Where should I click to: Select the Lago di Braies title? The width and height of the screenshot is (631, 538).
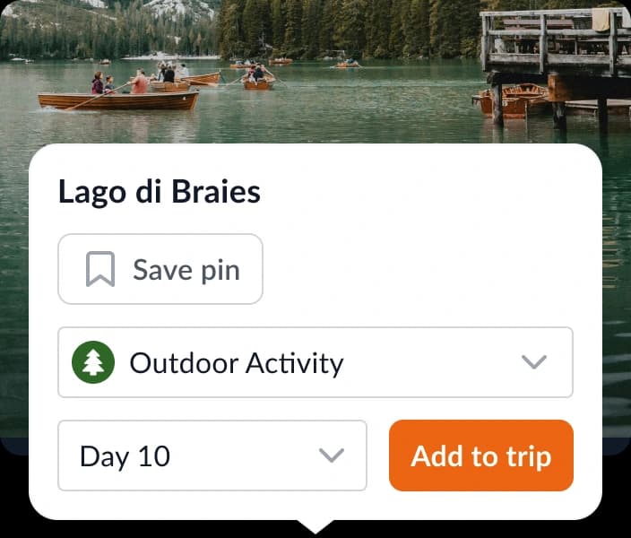pyautogui.click(x=160, y=192)
